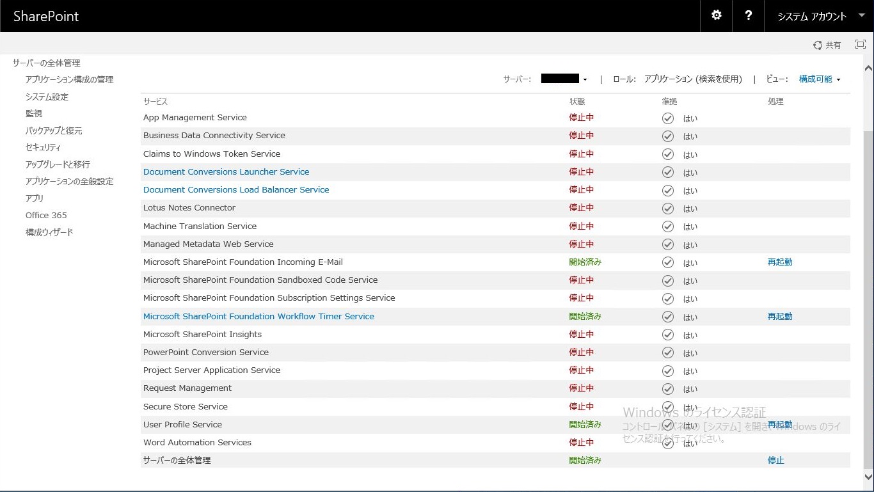Open アプリケーションの全般設定 navigation item
Viewport: 874px width, 492px height.
pos(69,181)
